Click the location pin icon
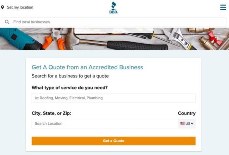Viewport: 229px width, 155px height. point(2,7)
